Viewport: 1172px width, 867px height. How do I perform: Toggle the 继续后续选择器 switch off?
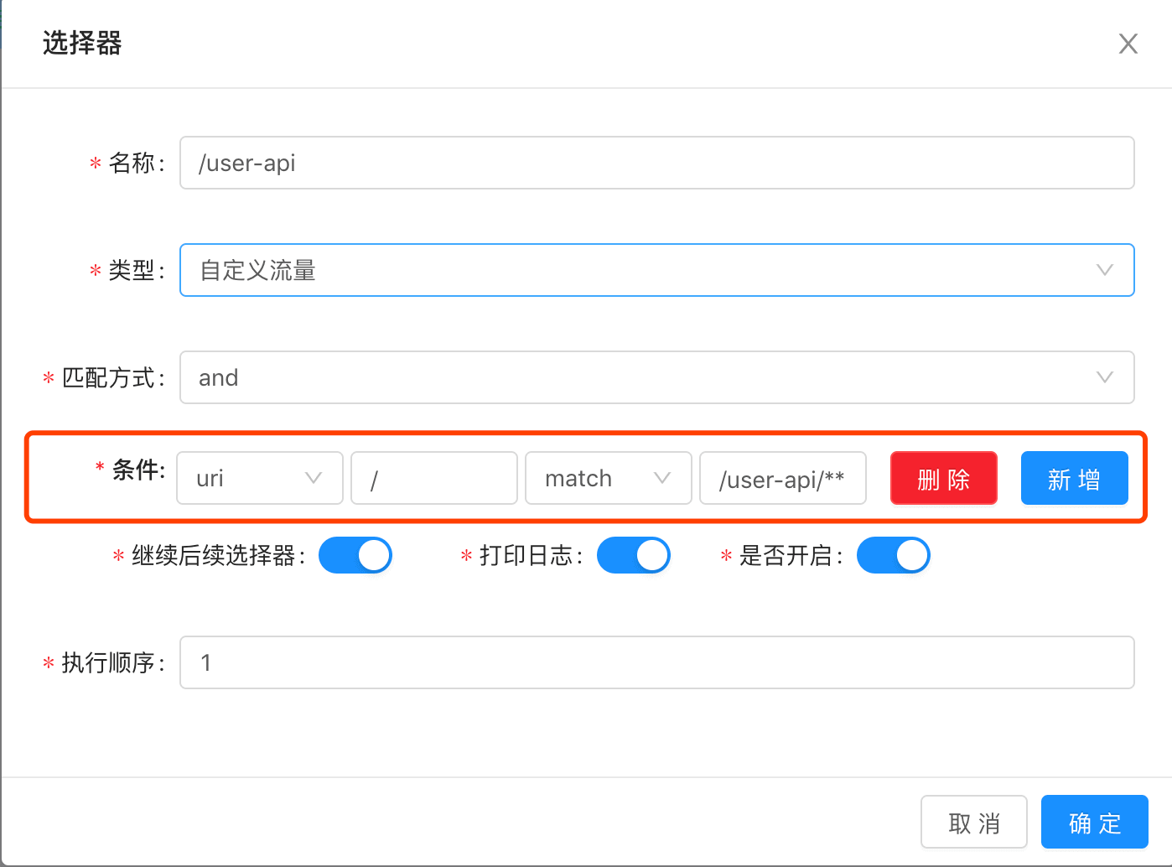[x=355, y=554]
